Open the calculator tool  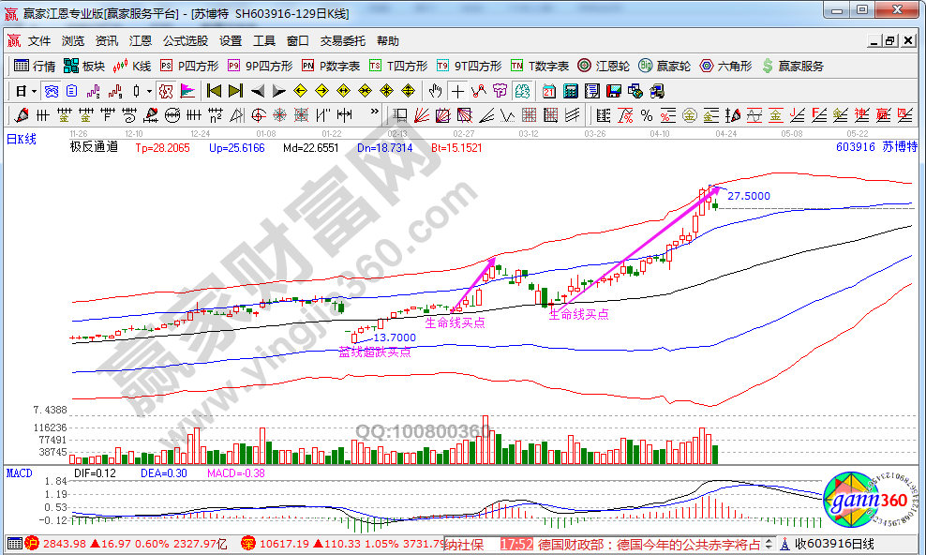[571, 92]
